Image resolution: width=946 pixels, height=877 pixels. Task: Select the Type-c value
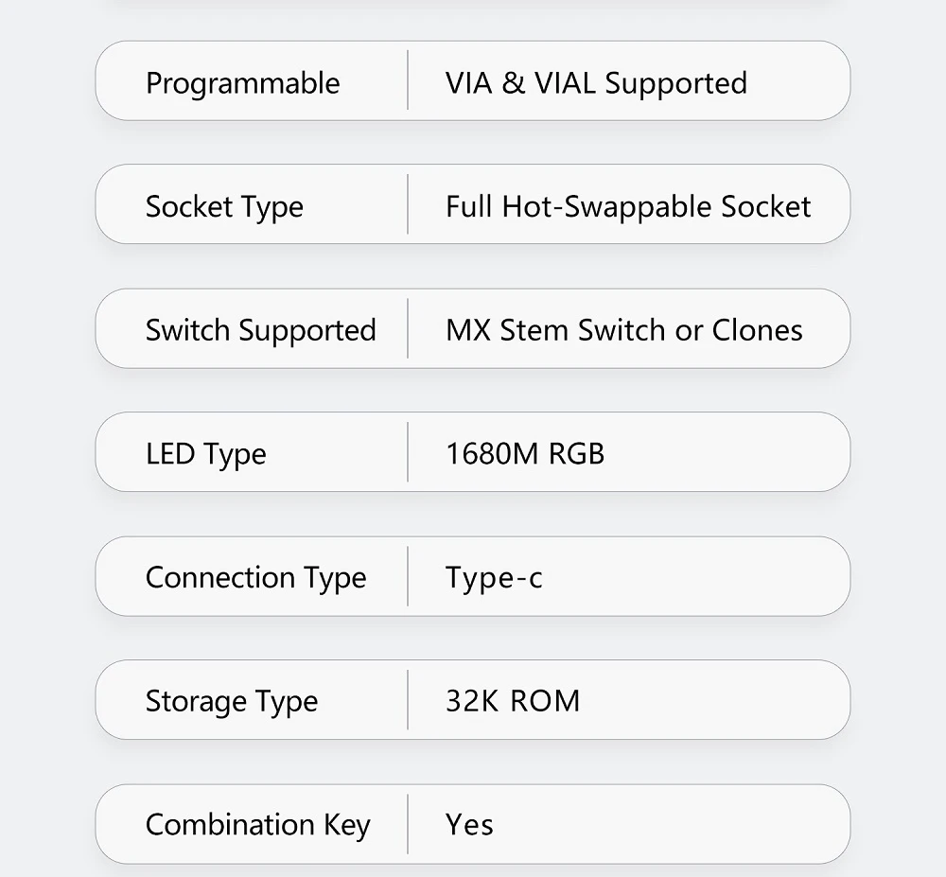494,578
